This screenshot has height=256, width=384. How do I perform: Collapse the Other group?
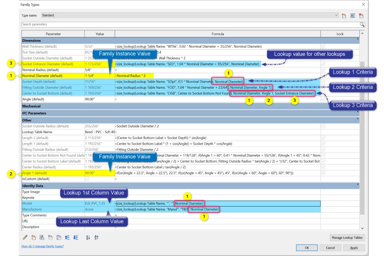(357, 119)
